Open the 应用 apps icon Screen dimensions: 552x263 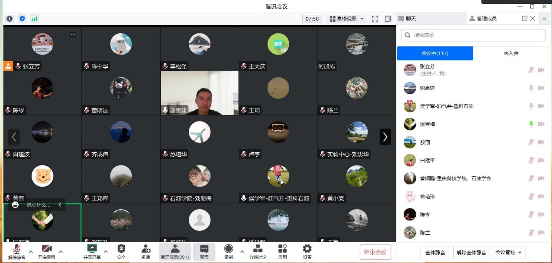[x=283, y=251]
